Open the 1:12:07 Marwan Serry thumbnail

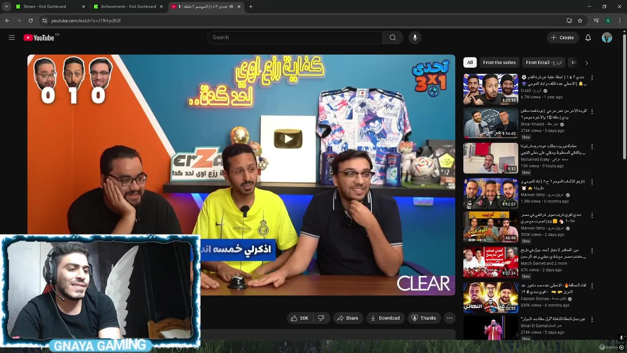point(490,193)
